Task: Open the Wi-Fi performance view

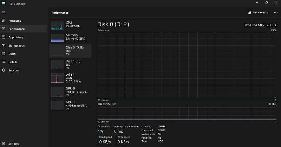Action: [70, 78]
